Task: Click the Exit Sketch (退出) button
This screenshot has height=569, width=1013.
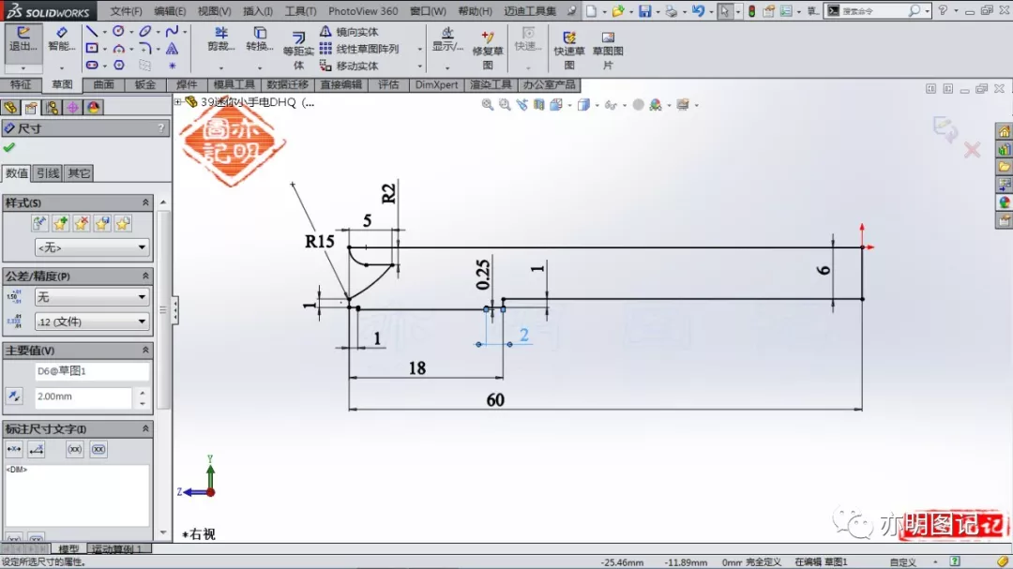Action: (23, 40)
